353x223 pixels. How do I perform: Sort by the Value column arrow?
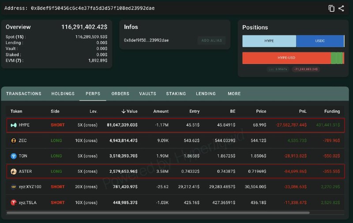(x=124, y=111)
